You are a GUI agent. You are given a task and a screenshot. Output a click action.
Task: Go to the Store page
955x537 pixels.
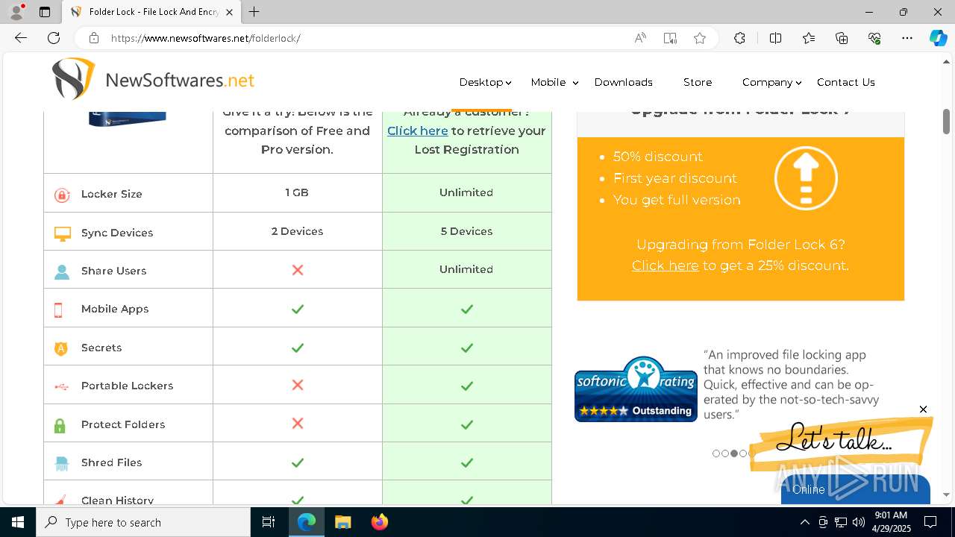click(x=698, y=82)
